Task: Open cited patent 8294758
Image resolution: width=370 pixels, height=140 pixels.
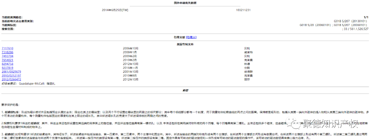Action: [8, 64]
